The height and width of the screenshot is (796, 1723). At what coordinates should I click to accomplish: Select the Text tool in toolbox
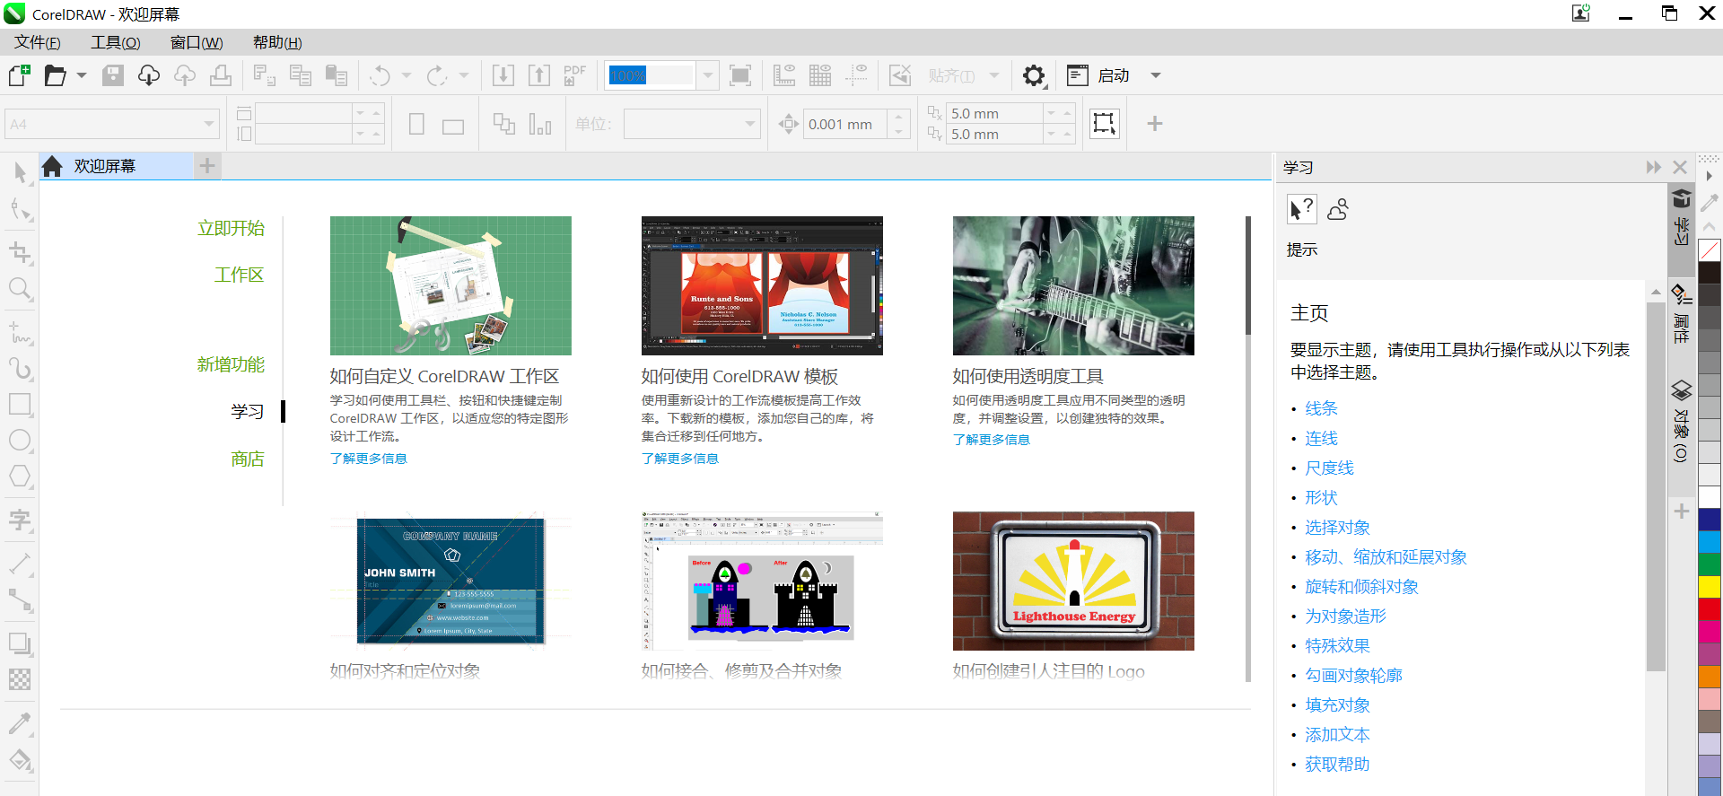pyautogui.click(x=20, y=520)
